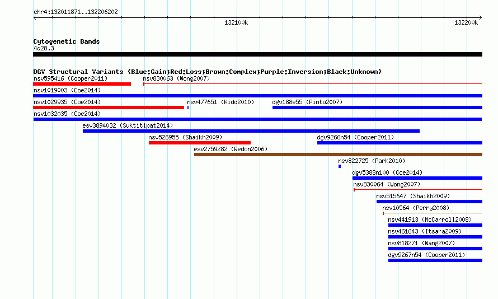Open the nsv10564 (Perry2008) label
Image resolution: width=498 pixels, height=299 pixels.
pos(416,208)
